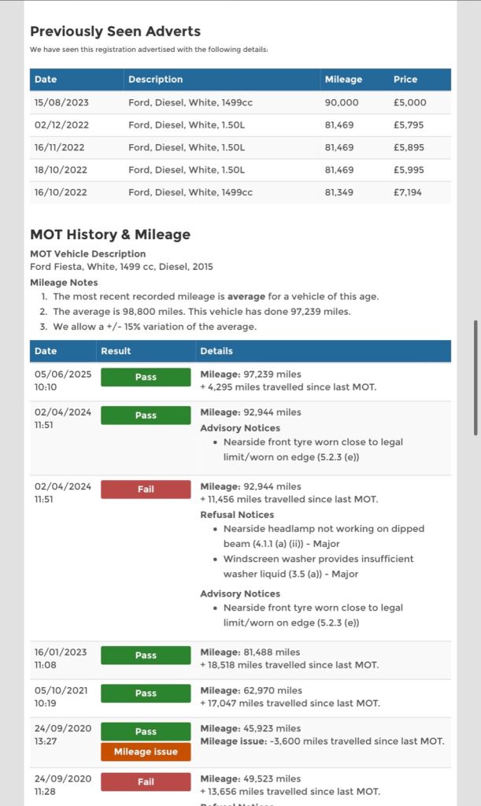Click the Description column header
The image size is (481, 806).
point(155,79)
